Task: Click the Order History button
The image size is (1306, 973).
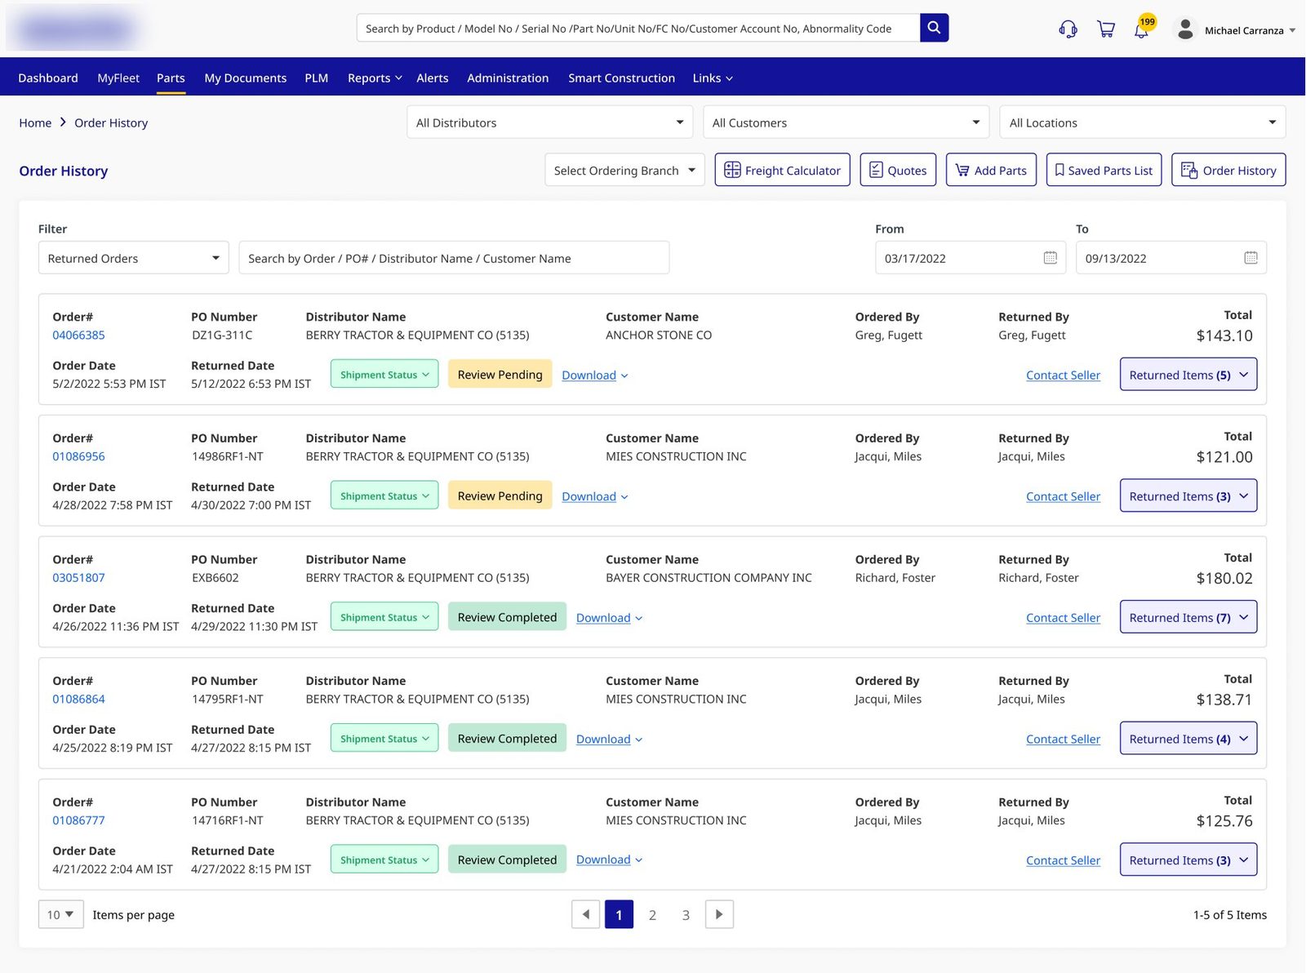Action: click(x=1228, y=170)
